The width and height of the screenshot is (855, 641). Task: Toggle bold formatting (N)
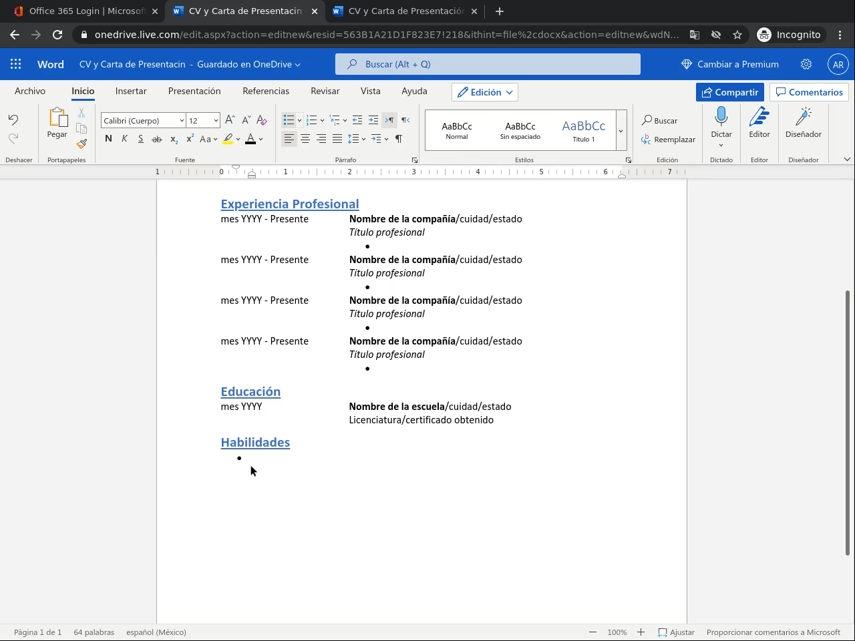click(108, 139)
